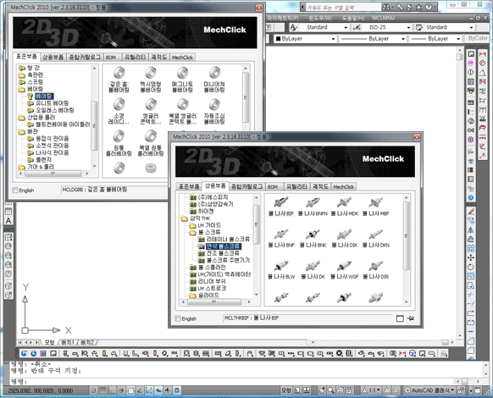Switch to the 상용부품 tab in the back window
The height and width of the screenshot is (398, 493).
pyautogui.click(x=53, y=57)
